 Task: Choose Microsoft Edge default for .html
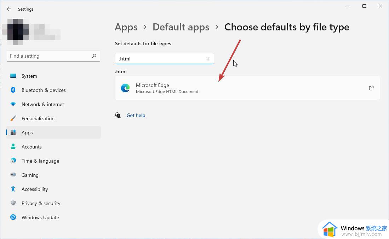(x=247, y=88)
